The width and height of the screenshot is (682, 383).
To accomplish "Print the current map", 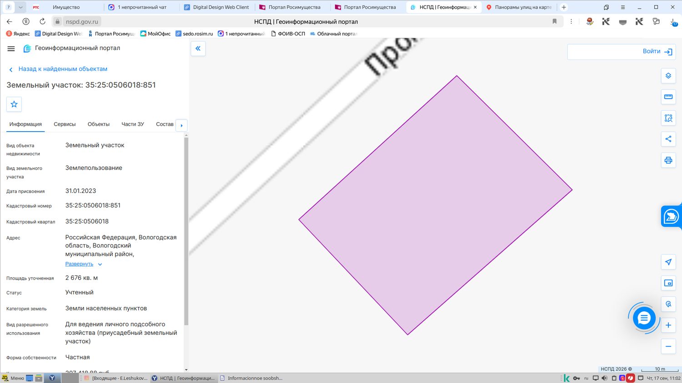I will click(668, 160).
